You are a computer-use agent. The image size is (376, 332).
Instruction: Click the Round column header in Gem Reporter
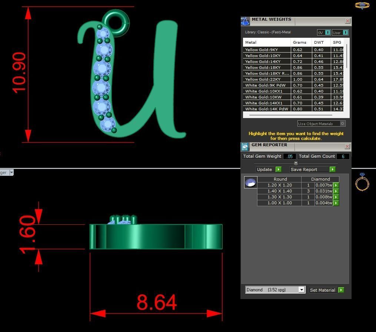pos(279,179)
